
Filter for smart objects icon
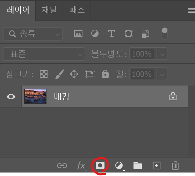[146, 34]
